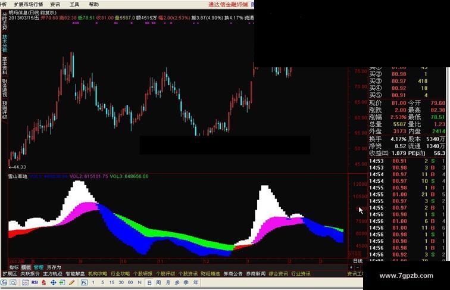Click the blue four-arrow move icon
Image resolution: width=450 pixels, height=290 pixels.
tap(53, 282)
